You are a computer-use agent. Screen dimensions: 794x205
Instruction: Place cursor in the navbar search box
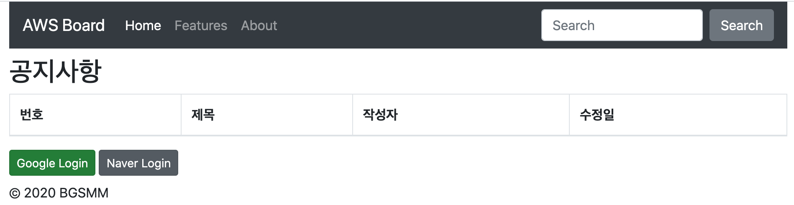[x=622, y=26]
